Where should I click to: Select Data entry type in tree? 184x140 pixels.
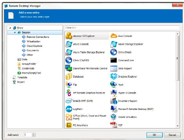point(25,60)
